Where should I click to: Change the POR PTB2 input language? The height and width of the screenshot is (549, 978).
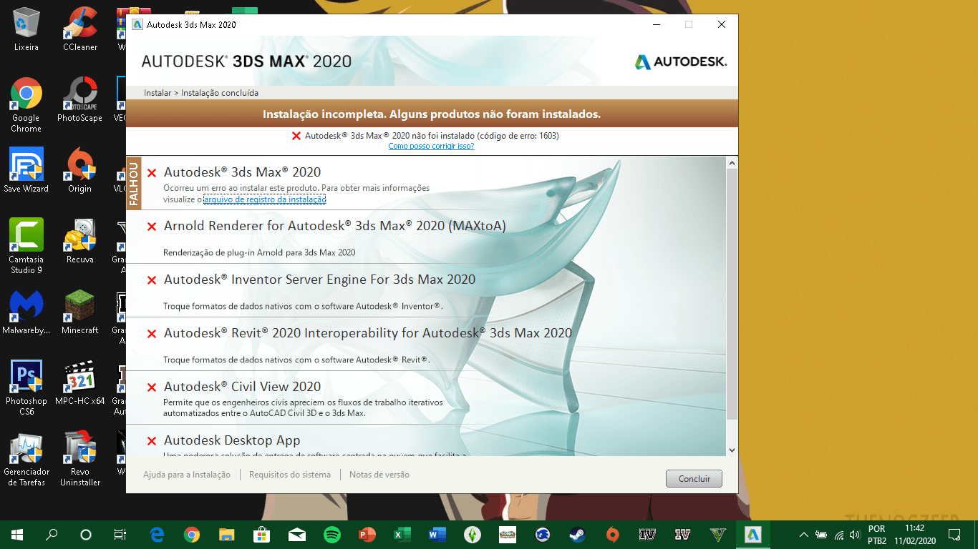point(876,534)
